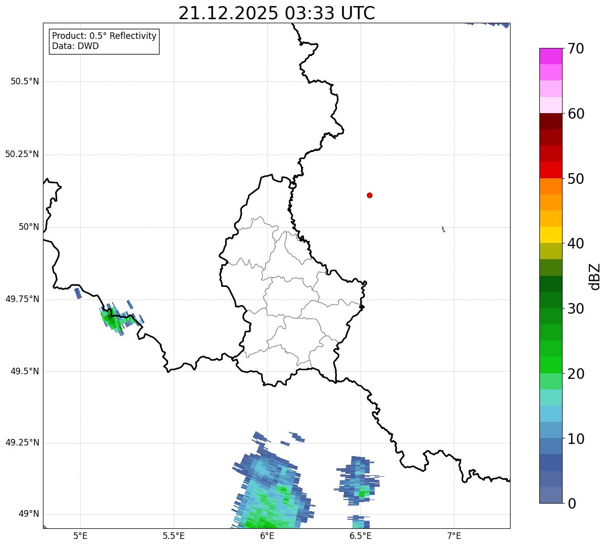Screen dimensions: 607x546
Task: Click the colorbar tick label 40
Action: coord(575,243)
